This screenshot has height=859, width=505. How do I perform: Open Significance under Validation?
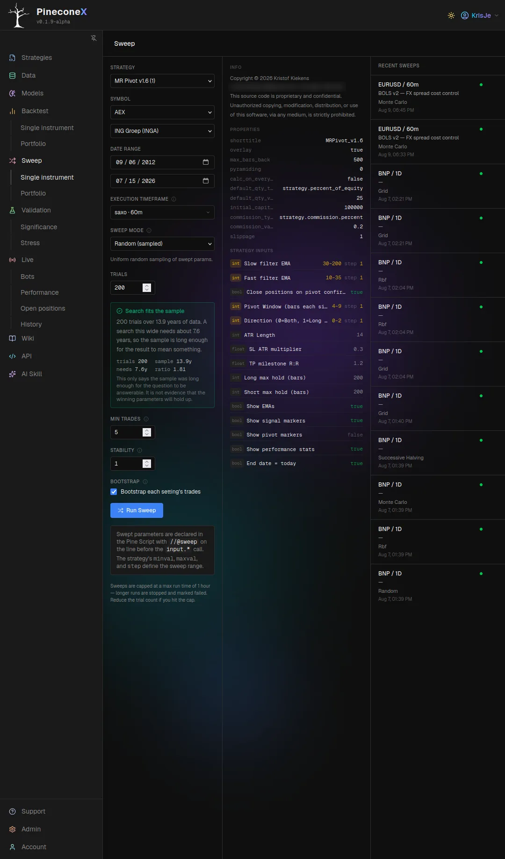tap(39, 227)
